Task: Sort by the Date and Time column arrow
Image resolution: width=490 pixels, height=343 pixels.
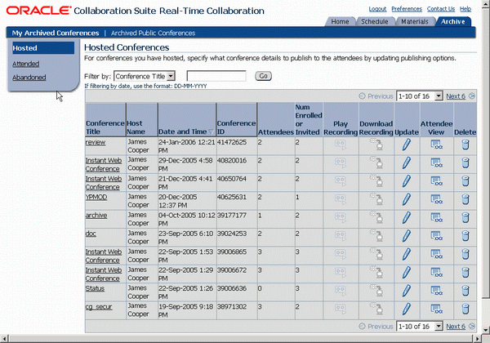Action: tap(211, 131)
